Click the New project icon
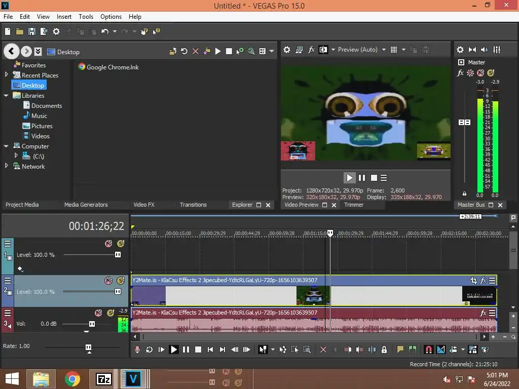The width and height of the screenshot is (519, 389). tap(7, 31)
